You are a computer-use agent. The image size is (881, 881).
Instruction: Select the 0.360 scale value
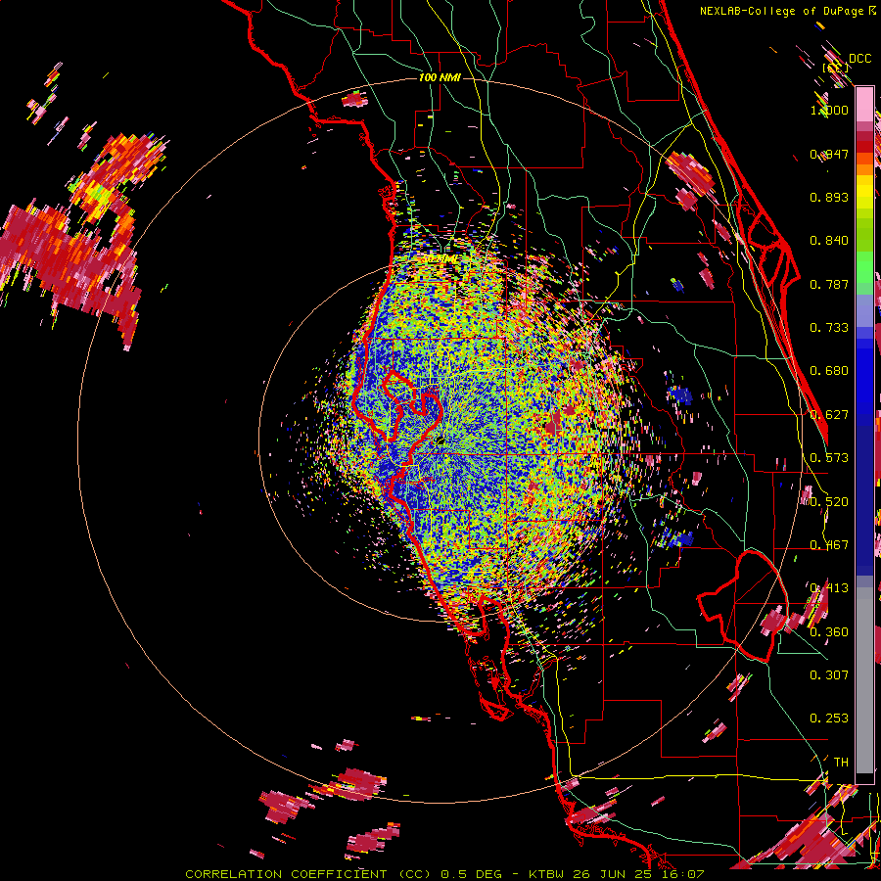click(829, 632)
